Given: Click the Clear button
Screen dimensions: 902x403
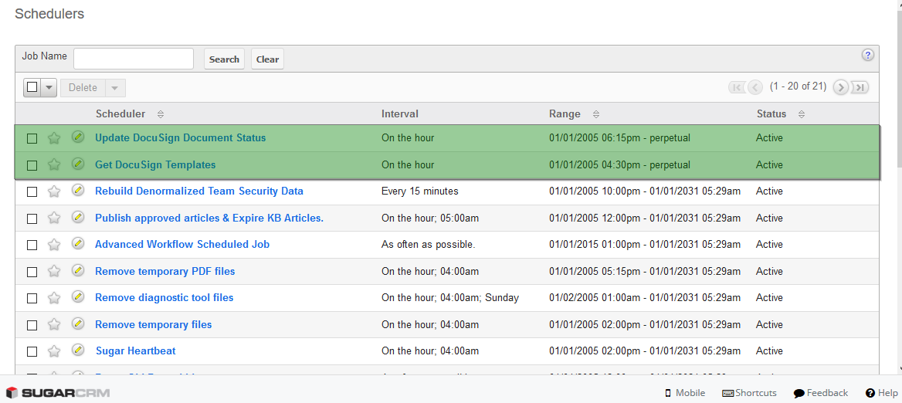Looking at the screenshot, I should [x=267, y=59].
